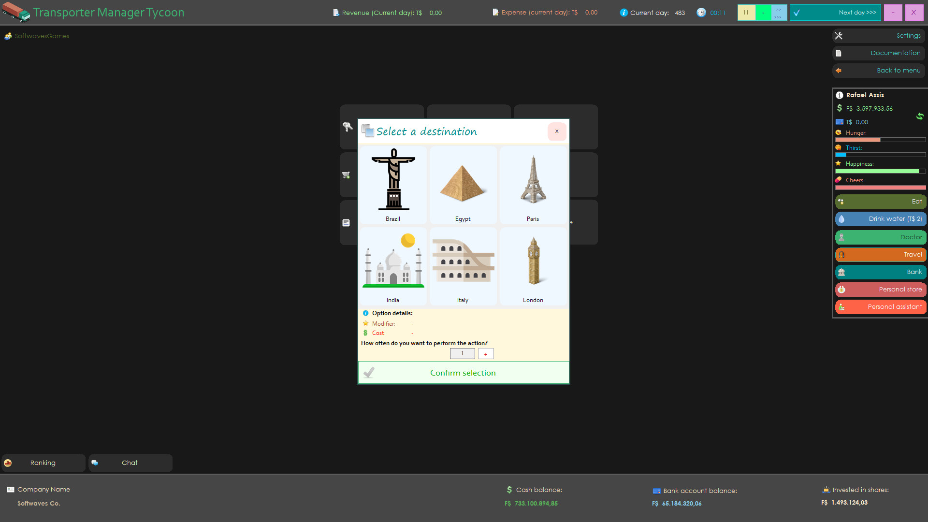Image resolution: width=928 pixels, height=522 pixels.
Task: Check the Happiness progress bar
Action: point(880,171)
